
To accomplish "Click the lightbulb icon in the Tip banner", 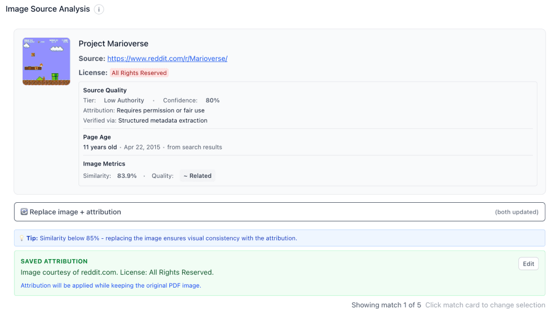I will [22, 238].
